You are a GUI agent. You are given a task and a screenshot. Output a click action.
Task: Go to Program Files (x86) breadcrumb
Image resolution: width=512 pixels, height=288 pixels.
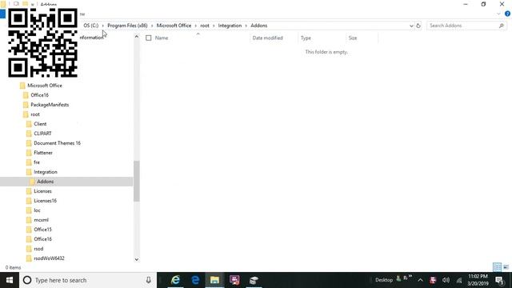click(127, 26)
